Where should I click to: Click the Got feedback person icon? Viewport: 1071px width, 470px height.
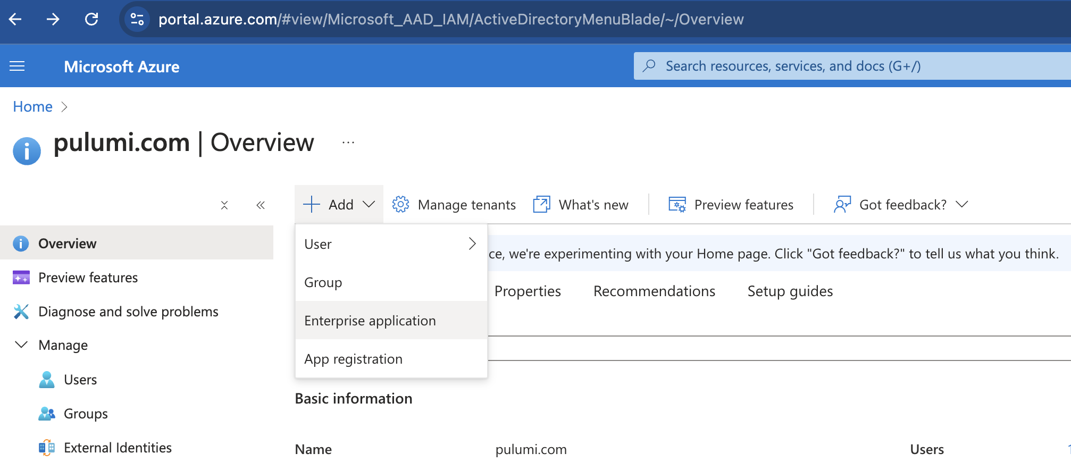pos(842,205)
